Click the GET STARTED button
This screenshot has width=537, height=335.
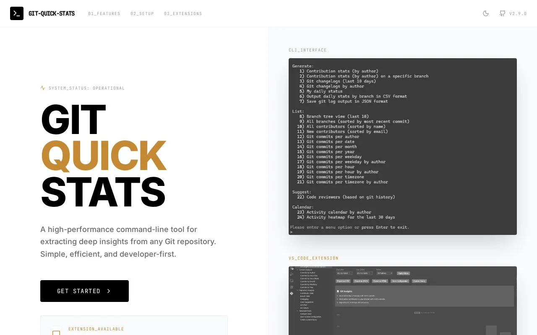click(84, 291)
